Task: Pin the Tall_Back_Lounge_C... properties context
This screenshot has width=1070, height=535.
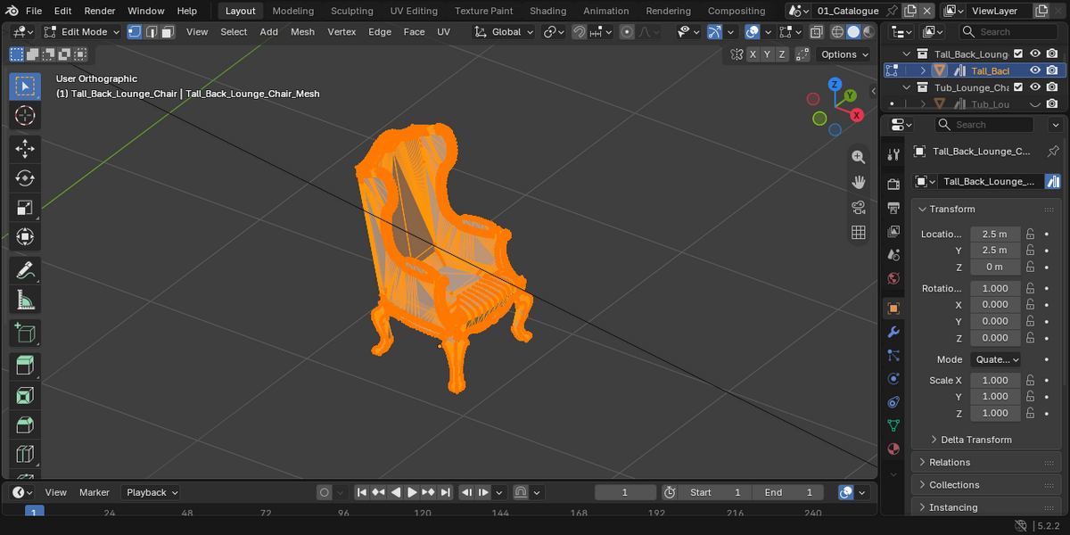Action: coord(1053,151)
